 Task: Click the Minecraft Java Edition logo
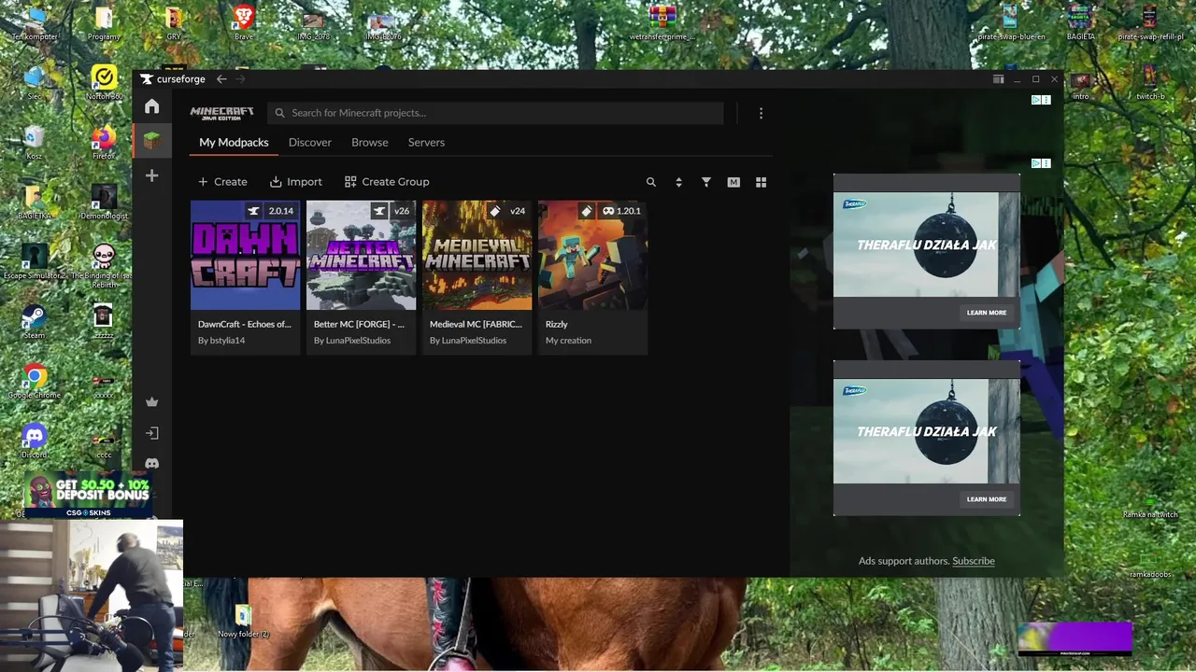[x=222, y=113]
